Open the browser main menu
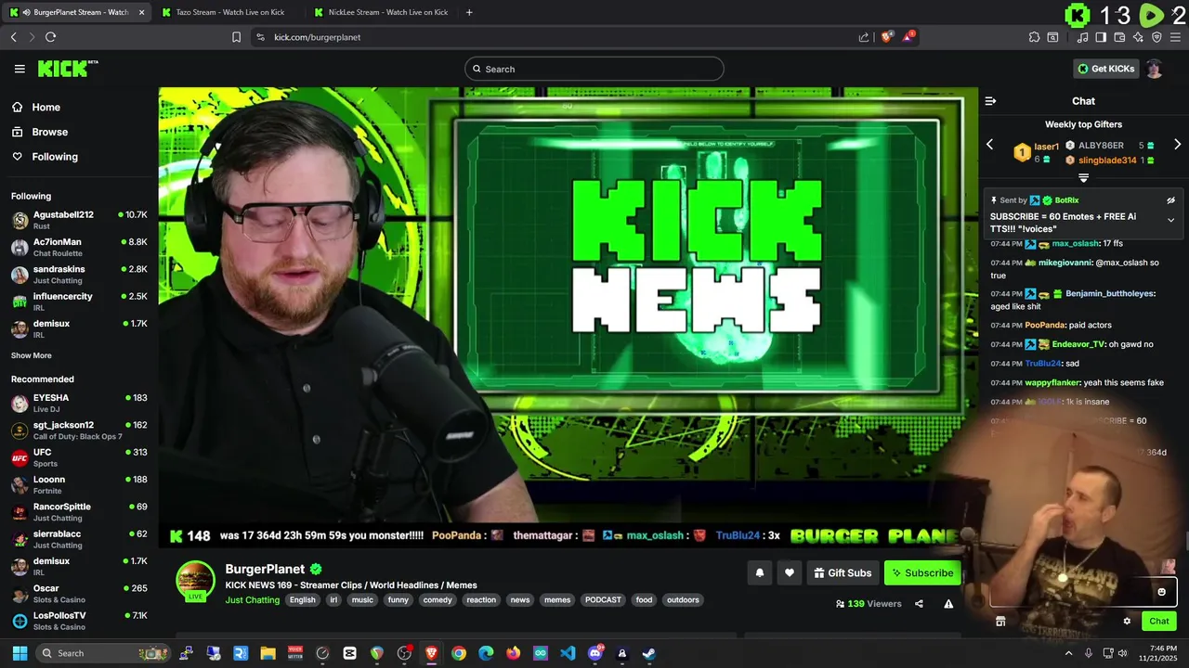Image resolution: width=1189 pixels, height=668 pixels. (x=1175, y=37)
